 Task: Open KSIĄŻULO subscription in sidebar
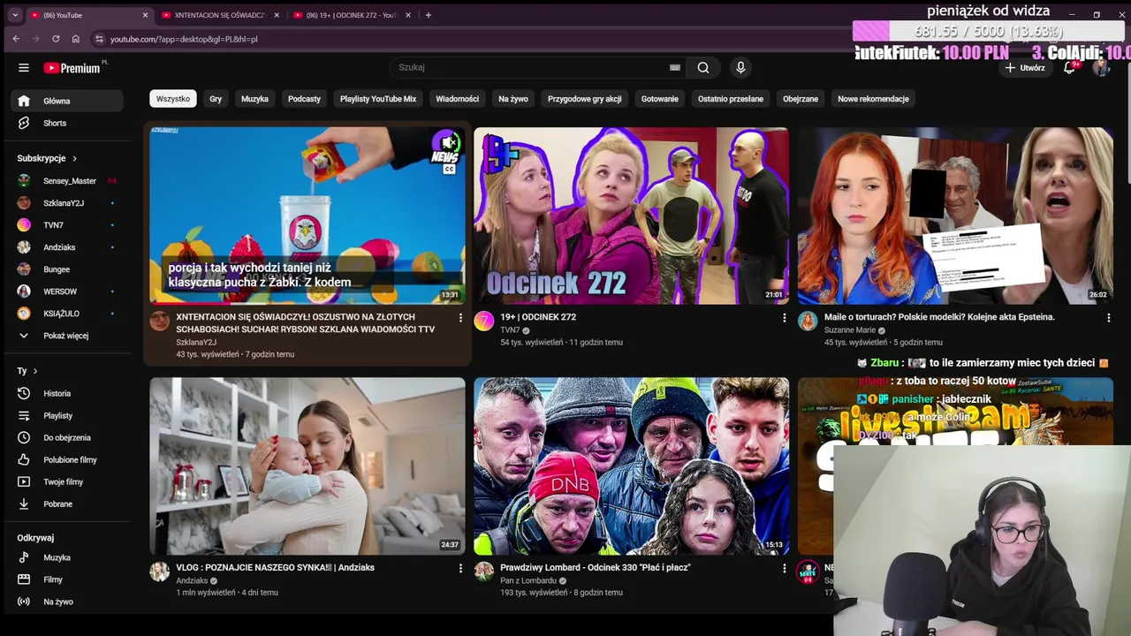click(67, 314)
